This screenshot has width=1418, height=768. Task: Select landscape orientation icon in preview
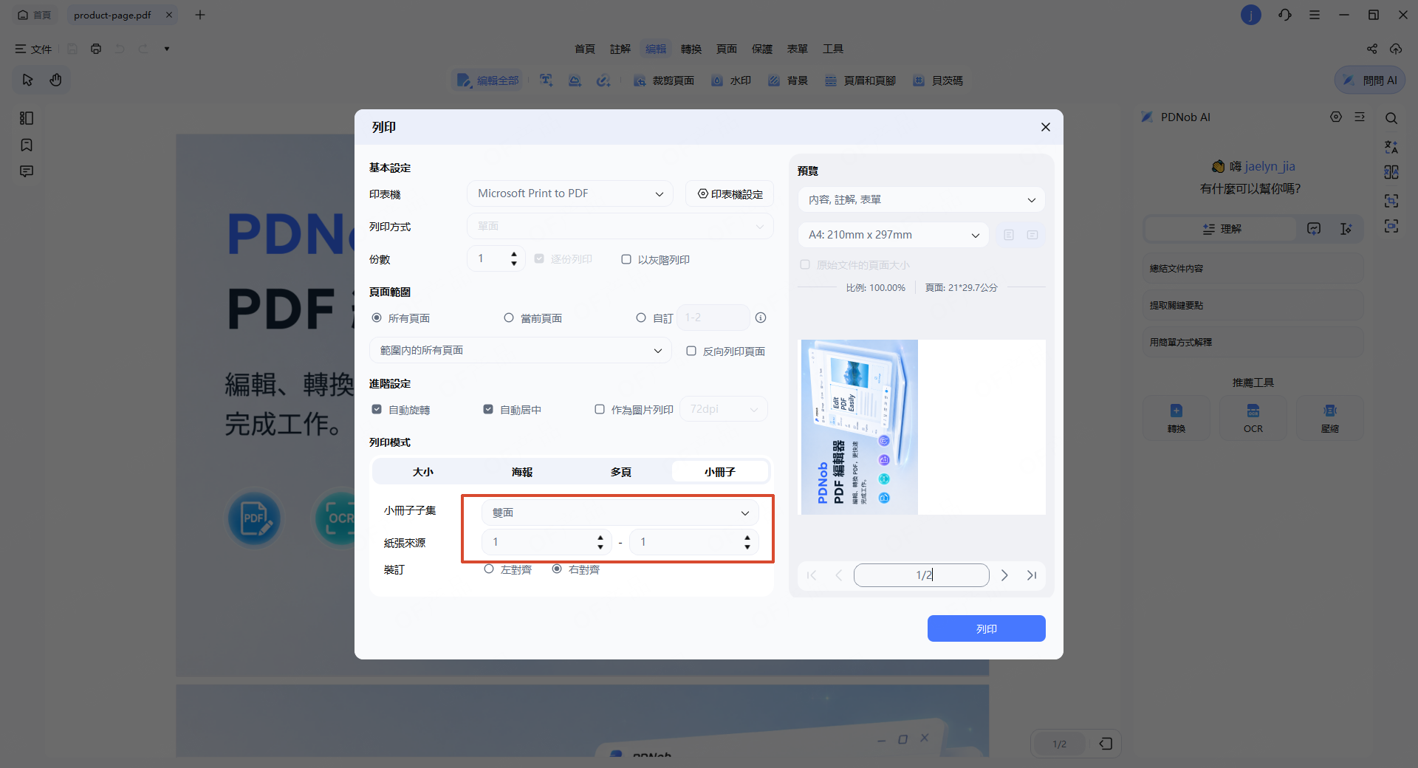(x=1032, y=235)
